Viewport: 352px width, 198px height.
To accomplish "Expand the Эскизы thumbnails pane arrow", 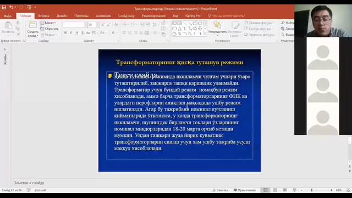I will point(5,50).
